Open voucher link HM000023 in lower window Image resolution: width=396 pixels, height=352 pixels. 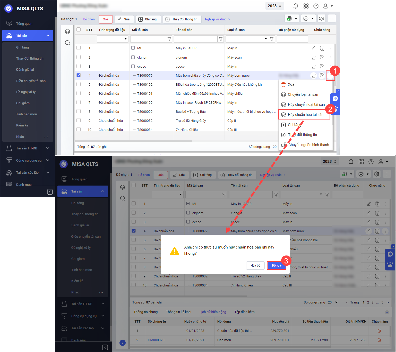coord(156,340)
